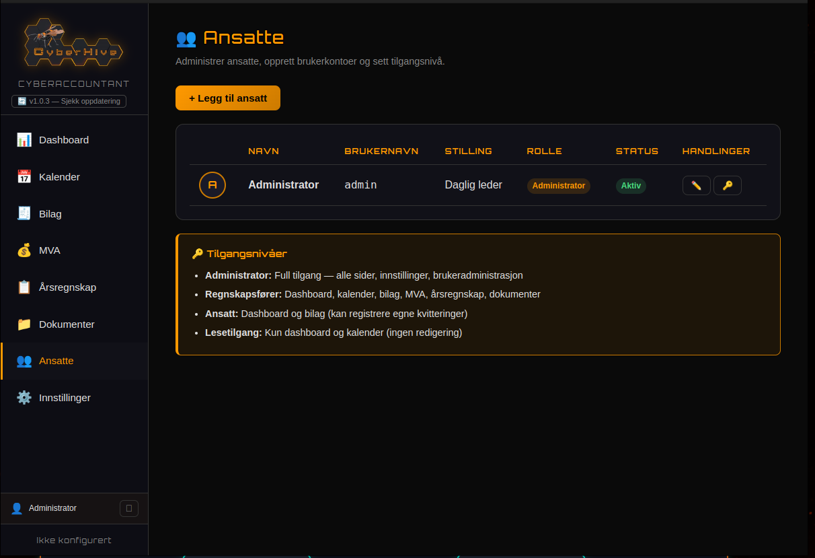
Task: Click the Innstillinger gear icon
Action: (x=24, y=398)
